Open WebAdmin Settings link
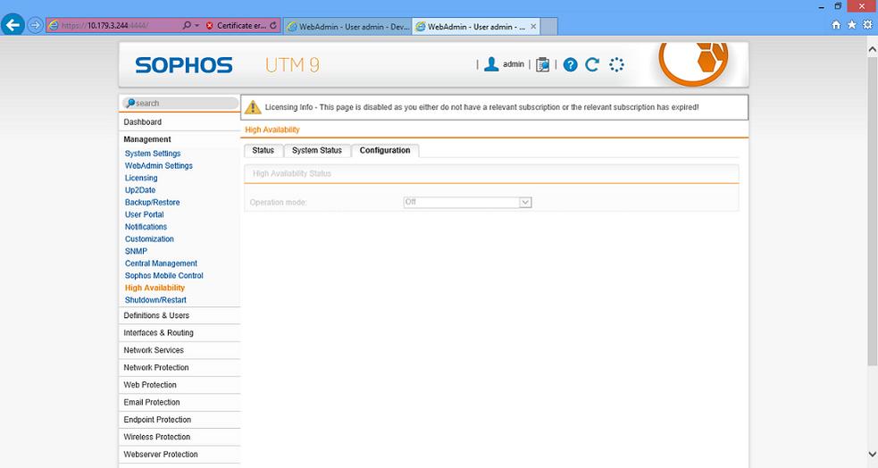The height and width of the screenshot is (468, 878). click(x=158, y=166)
